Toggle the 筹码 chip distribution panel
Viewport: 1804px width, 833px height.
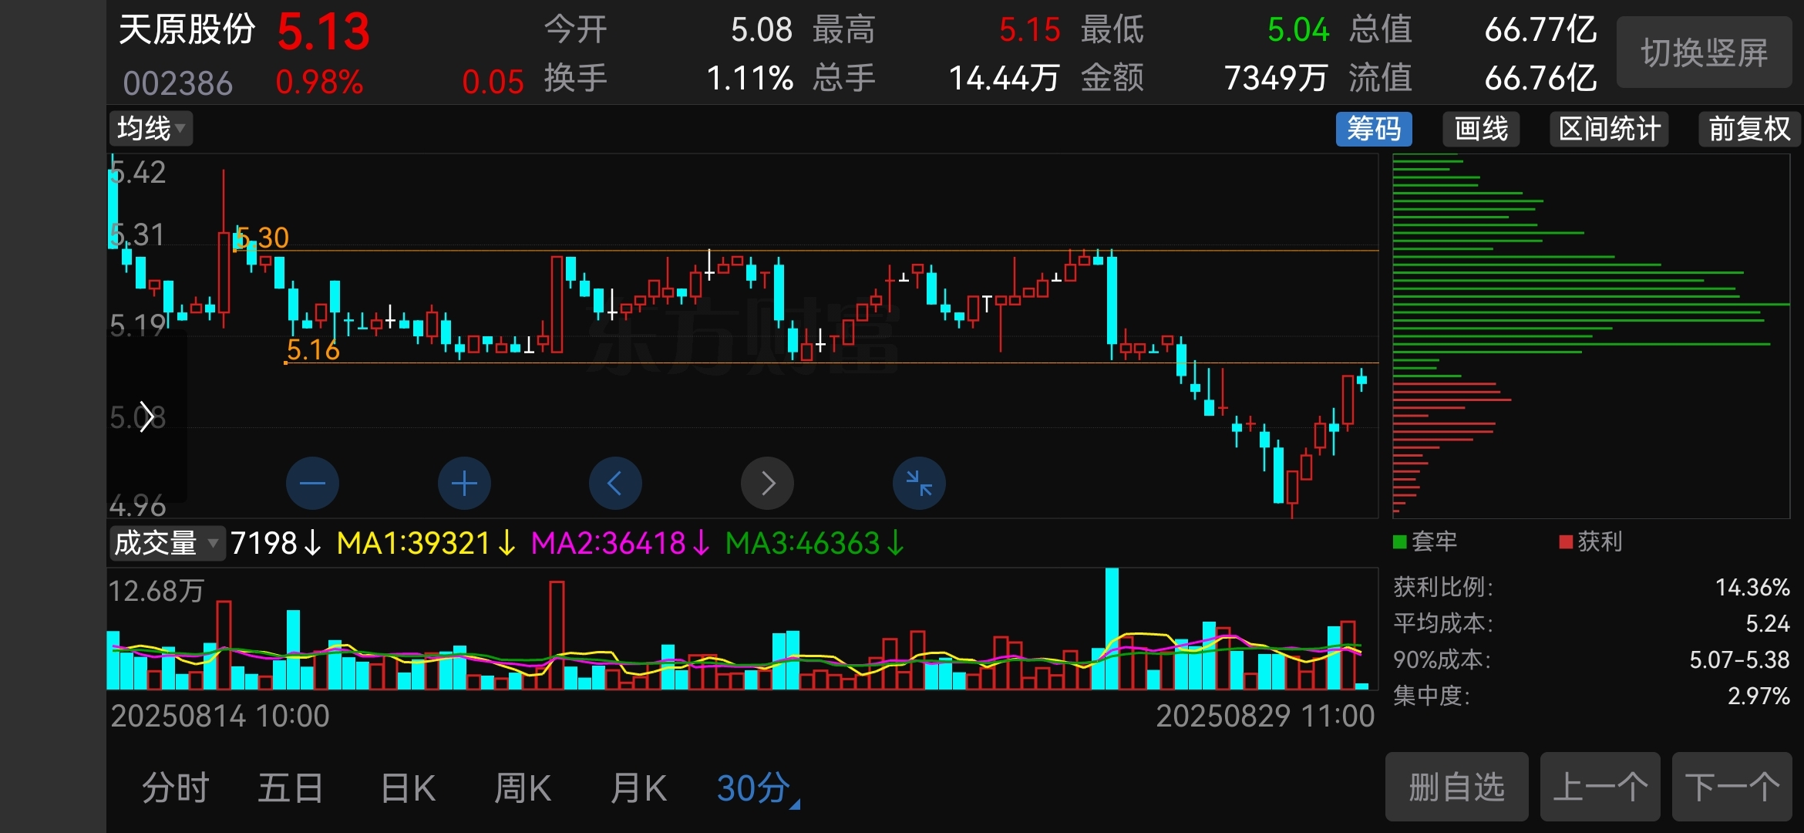[1374, 129]
